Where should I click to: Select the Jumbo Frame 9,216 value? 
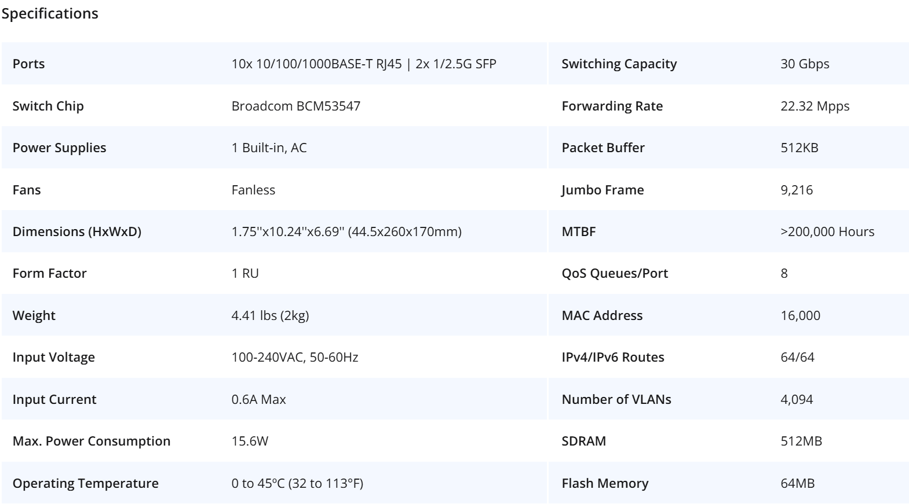click(797, 190)
